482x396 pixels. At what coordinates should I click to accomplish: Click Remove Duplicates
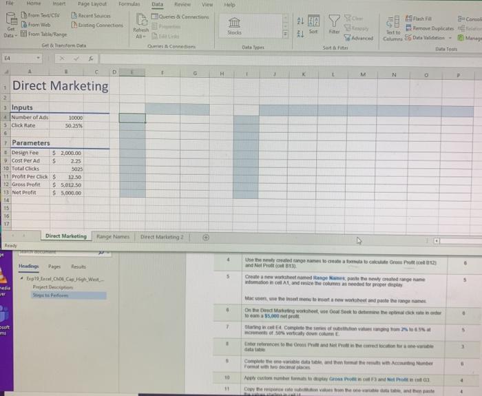[x=430, y=28]
